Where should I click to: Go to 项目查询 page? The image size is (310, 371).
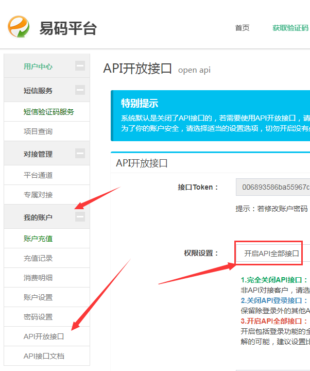click(38, 131)
